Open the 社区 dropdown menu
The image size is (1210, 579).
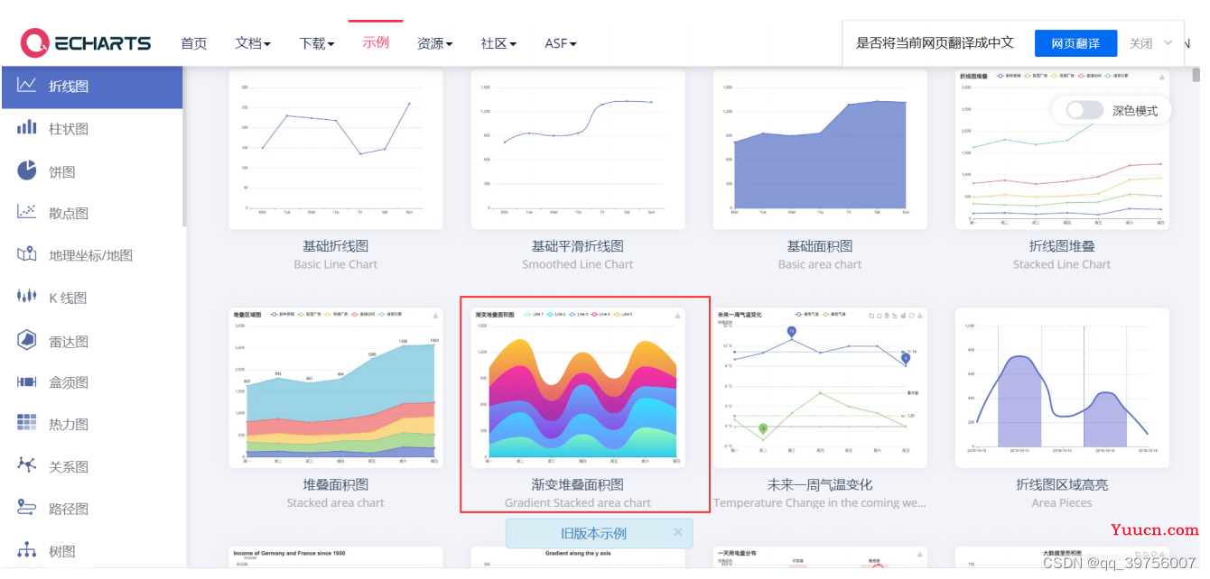tap(499, 43)
